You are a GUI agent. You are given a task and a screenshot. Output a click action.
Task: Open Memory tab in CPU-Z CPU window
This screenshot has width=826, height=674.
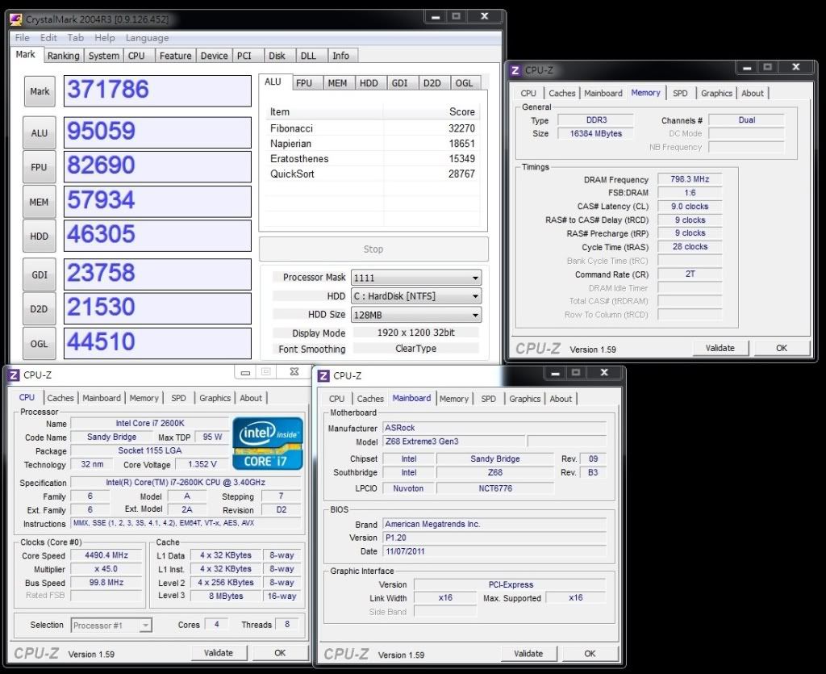[144, 399]
